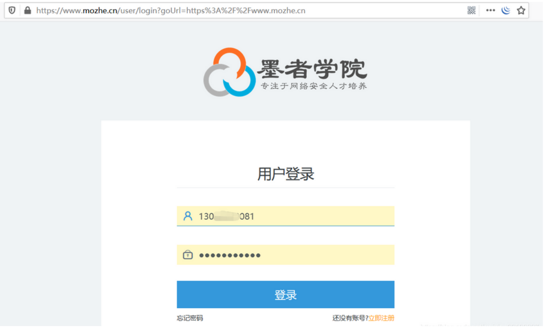Open the 忘记密码 forgot password link
Viewport: 544px width, 327px height.
pyautogui.click(x=190, y=318)
